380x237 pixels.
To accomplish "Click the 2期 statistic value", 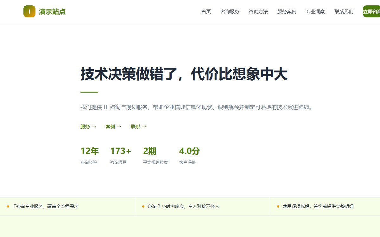I will click(x=150, y=151).
